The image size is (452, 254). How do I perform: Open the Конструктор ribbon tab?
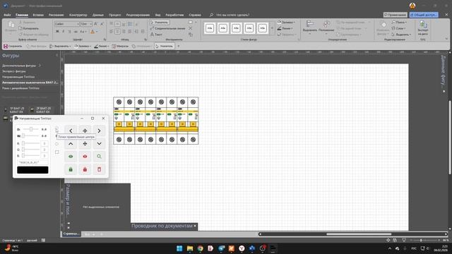[78, 15]
